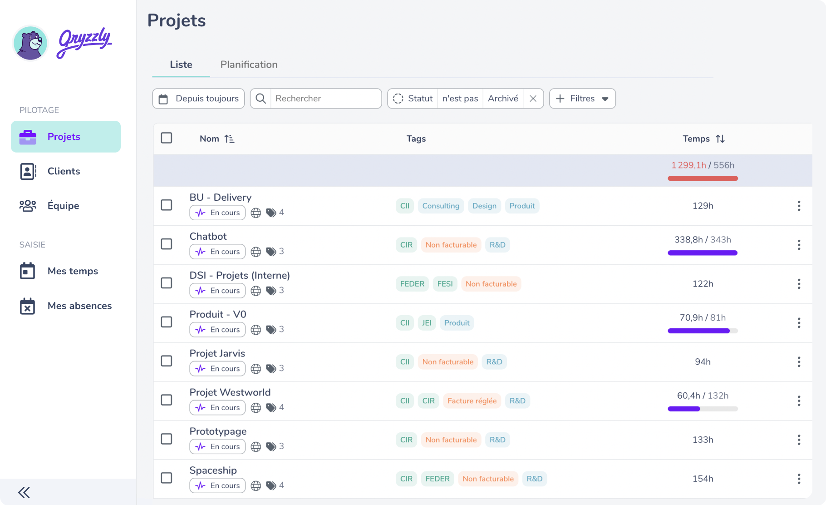Viewport: 826px width, 505px height.
Task: Open Clients in the sidebar
Action: pyautogui.click(x=64, y=171)
